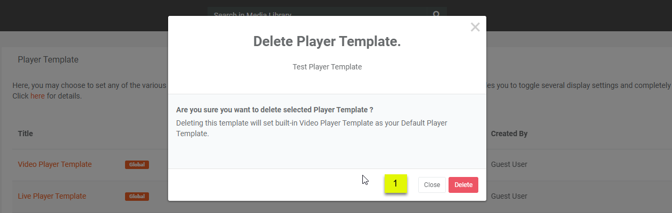This screenshot has height=213, width=672.
Task: Select Guest User in Video Player Template row
Action: pyautogui.click(x=509, y=164)
